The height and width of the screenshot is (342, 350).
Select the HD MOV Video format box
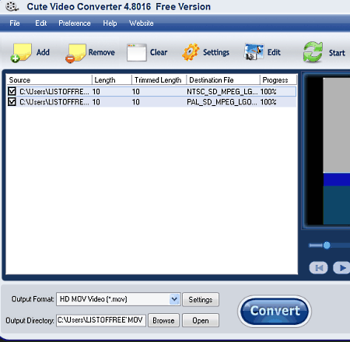118,299
